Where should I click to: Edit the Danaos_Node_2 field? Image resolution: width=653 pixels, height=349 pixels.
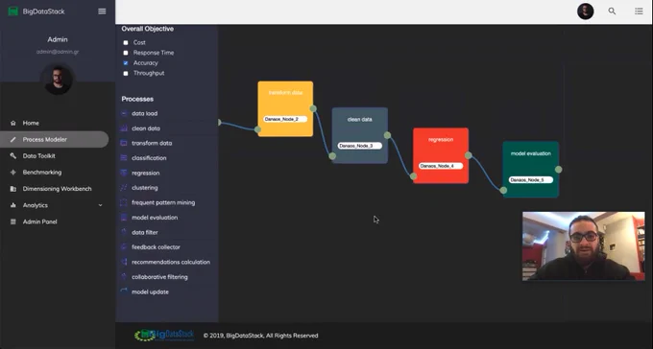(285, 120)
